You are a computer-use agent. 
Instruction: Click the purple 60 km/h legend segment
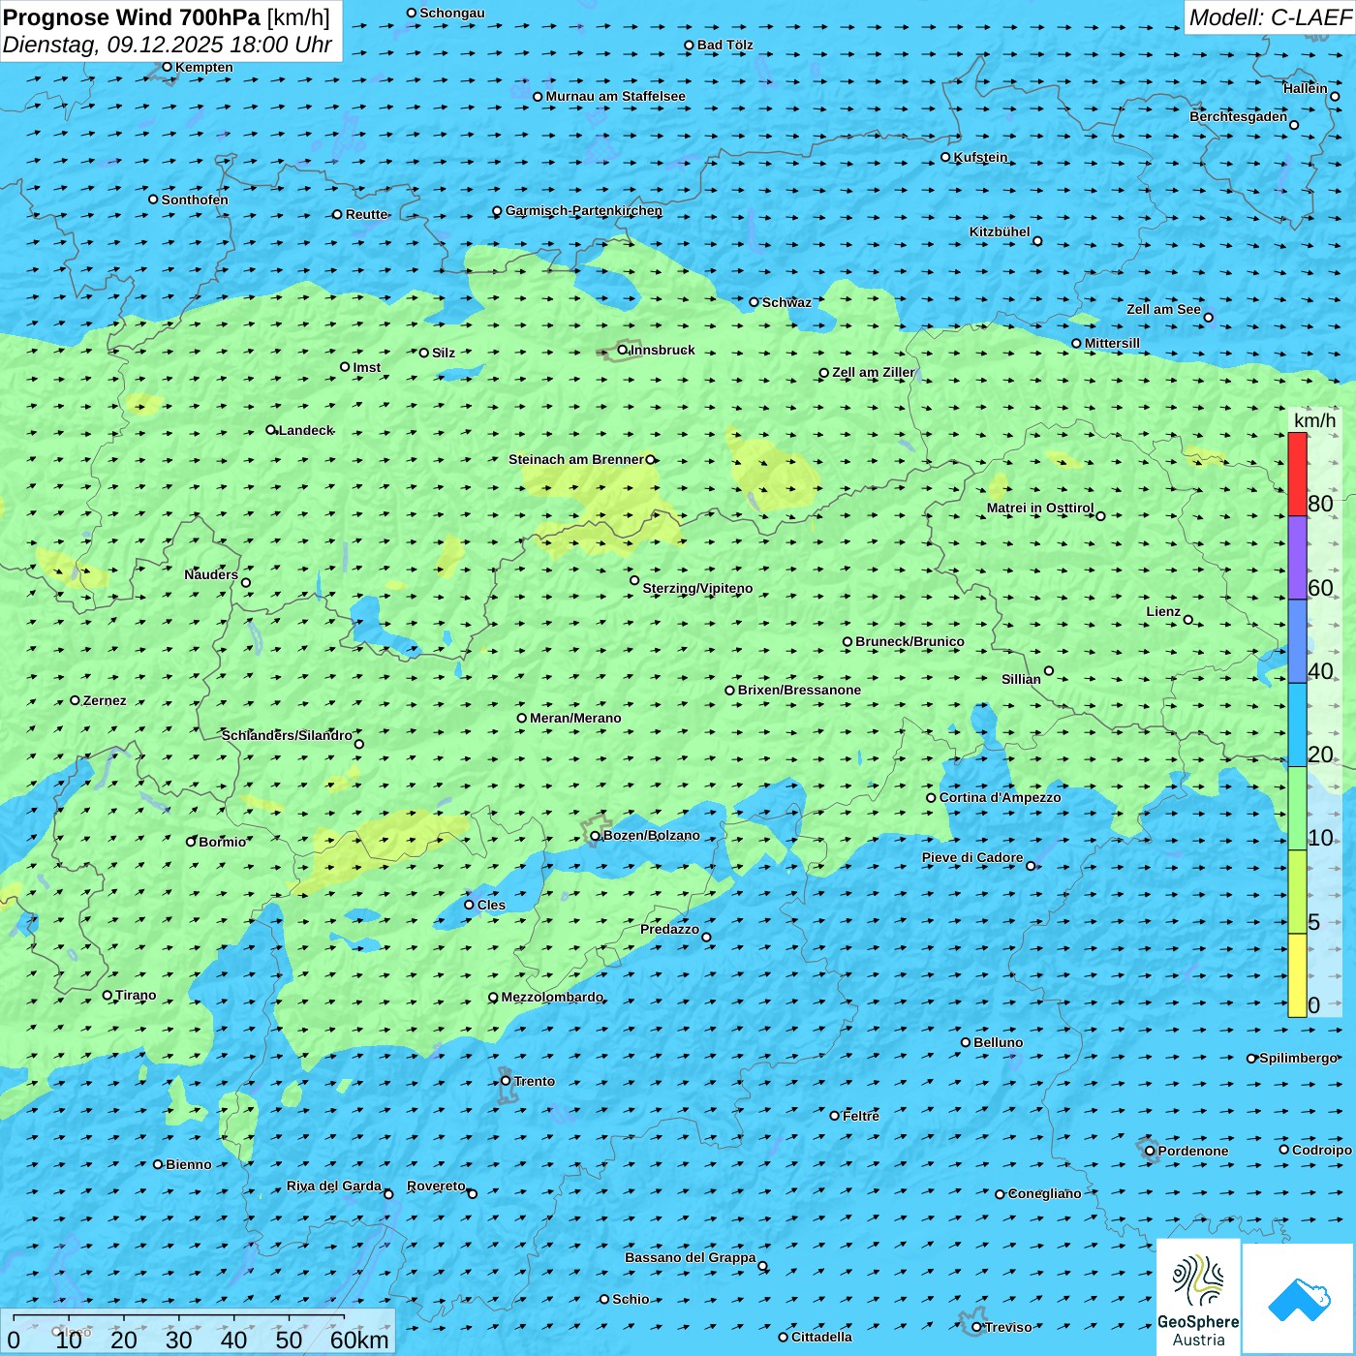point(1297,557)
